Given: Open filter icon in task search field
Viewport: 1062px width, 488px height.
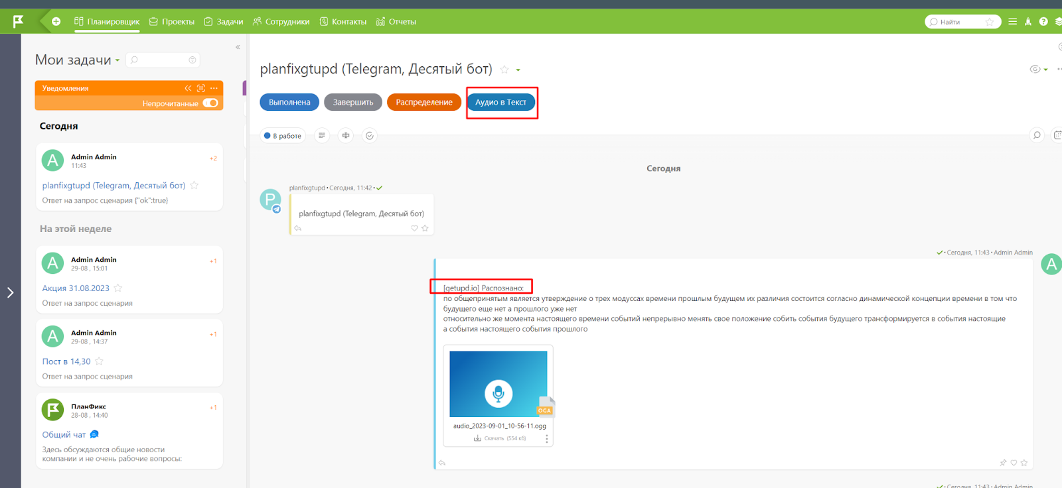Looking at the screenshot, I should pos(192,60).
